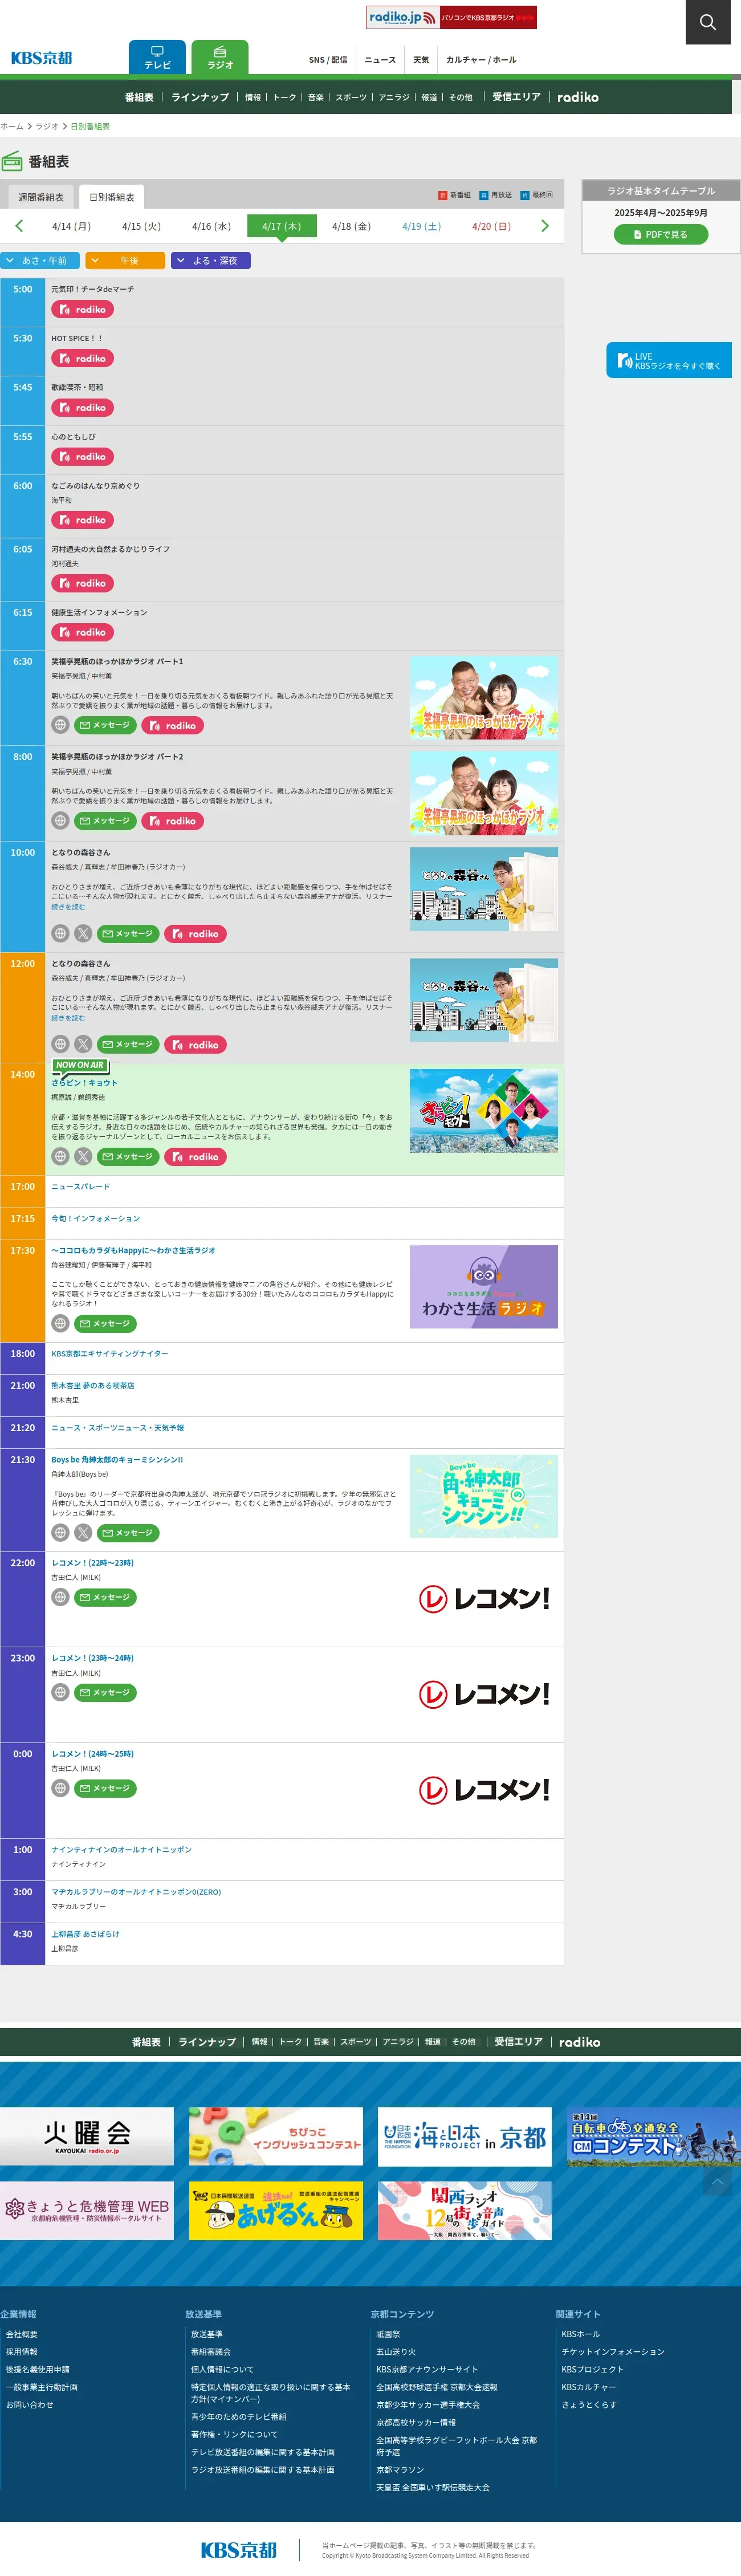Send メッセージ to さらピン！キョウト
Viewport: 741px width, 2576px height.
pos(128,1157)
